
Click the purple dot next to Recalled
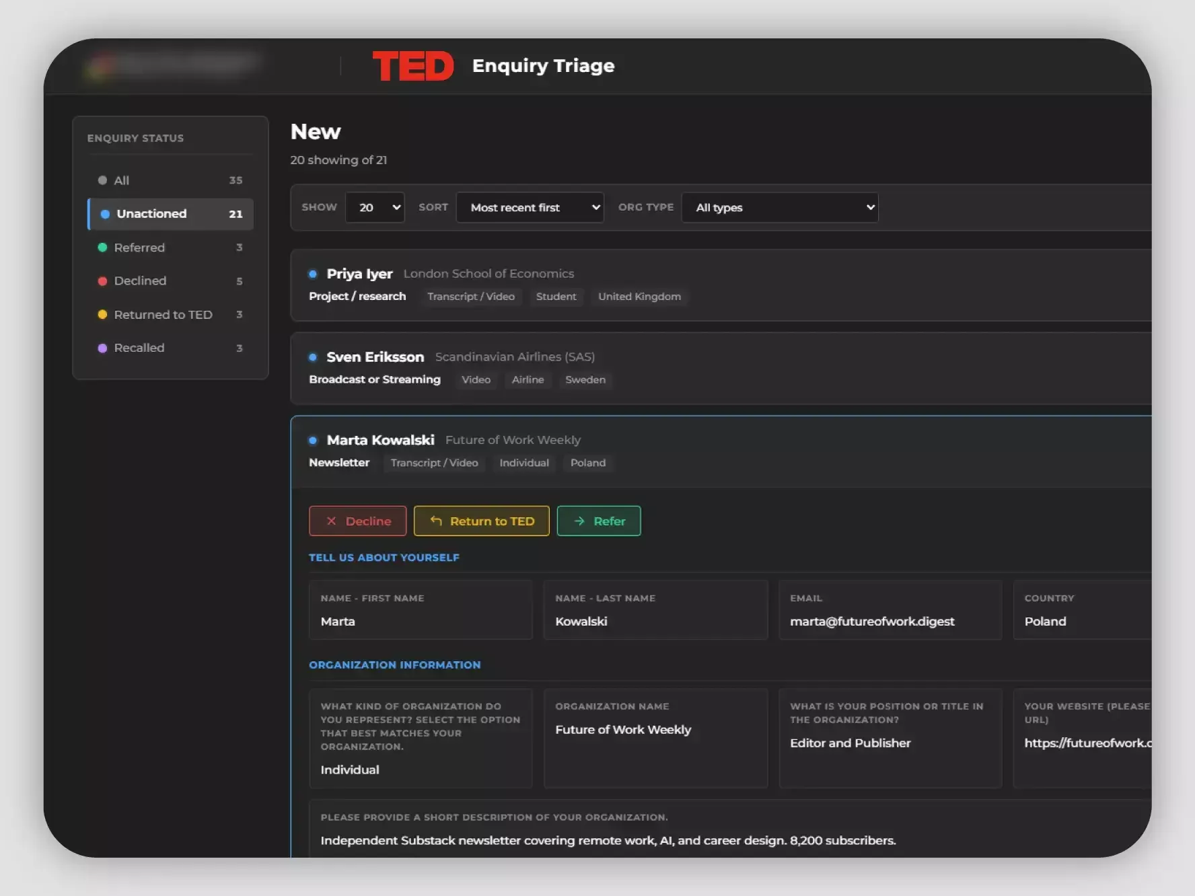pyautogui.click(x=102, y=348)
